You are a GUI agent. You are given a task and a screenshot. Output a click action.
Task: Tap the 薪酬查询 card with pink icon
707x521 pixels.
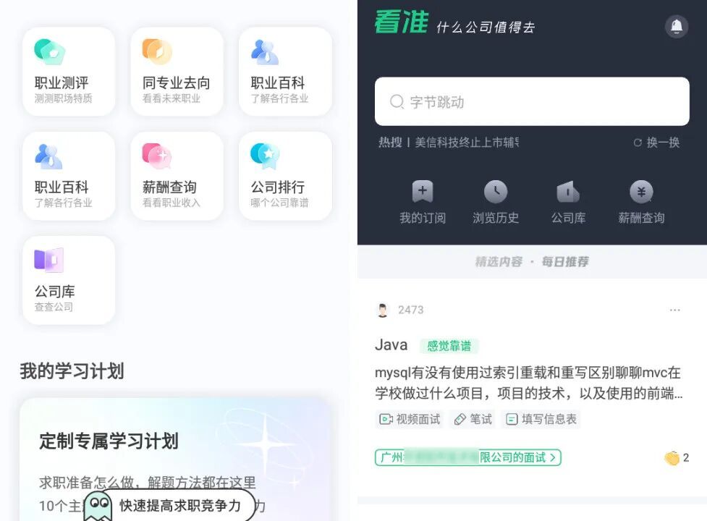tap(177, 176)
